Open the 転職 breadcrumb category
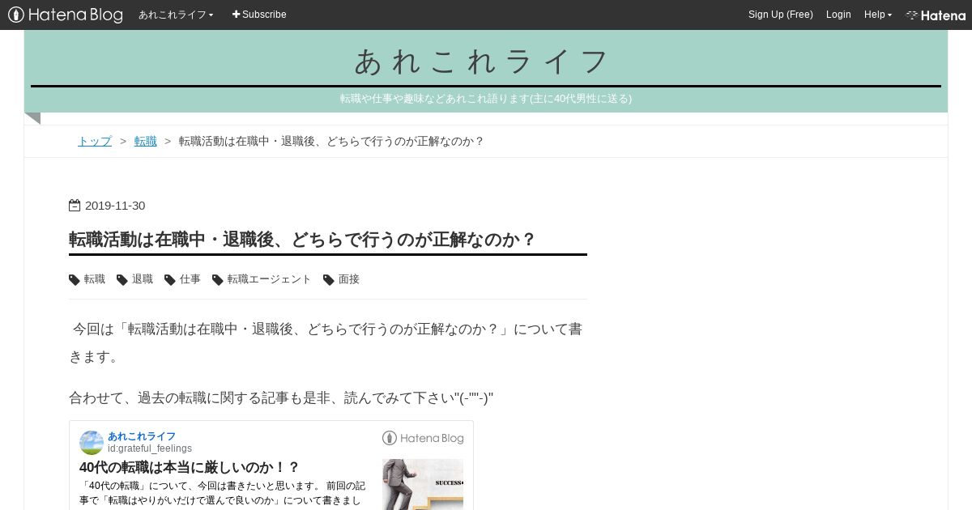Image resolution: width=972 pixels, height=510 pixels. 146,141
